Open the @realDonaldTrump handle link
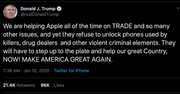 [x=40, y=14]
